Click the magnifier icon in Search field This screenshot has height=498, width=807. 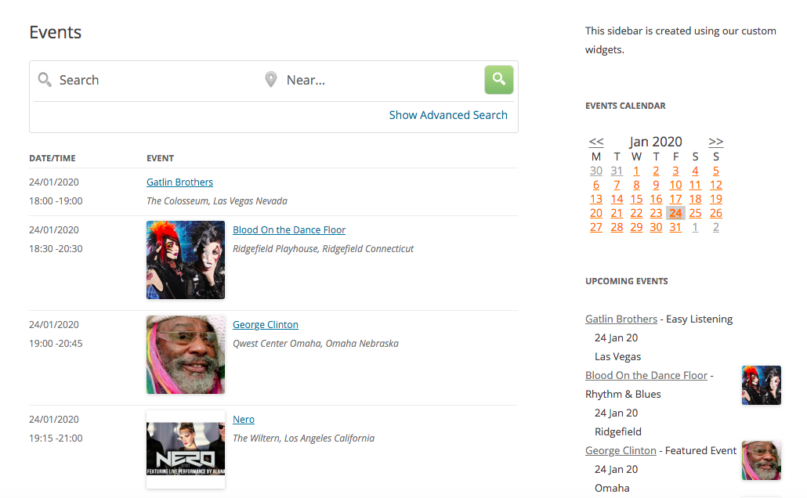tap(45, 79)
